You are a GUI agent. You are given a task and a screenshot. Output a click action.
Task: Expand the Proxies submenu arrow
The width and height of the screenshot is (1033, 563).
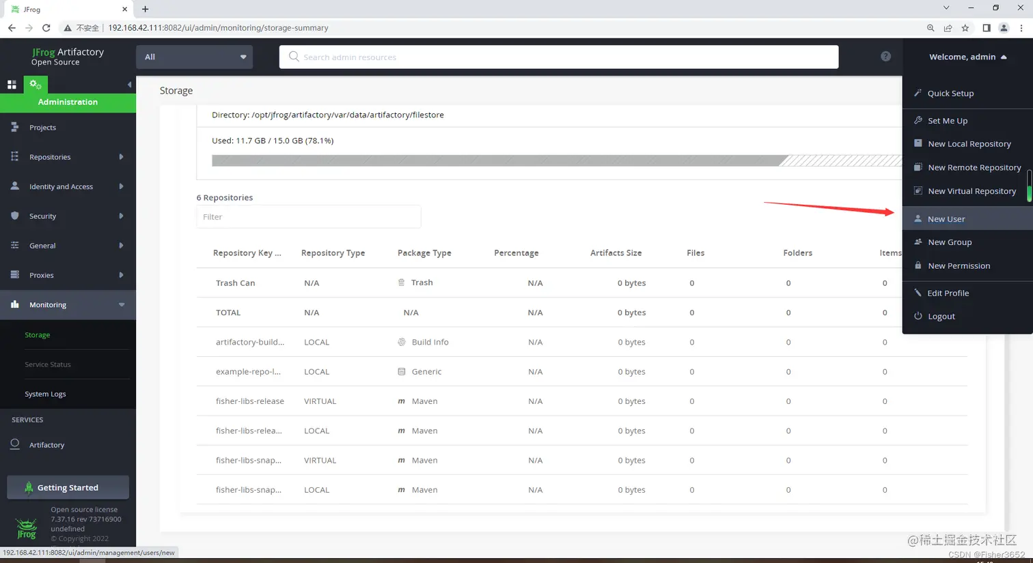pyautogui.click(x=121, y=275)
